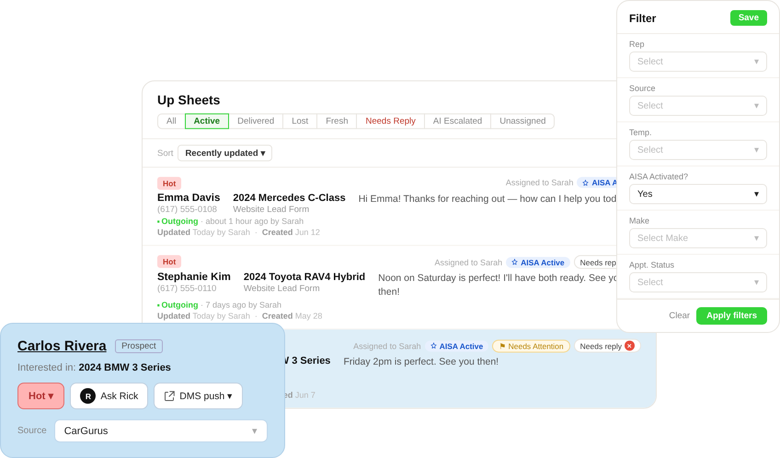Open the Source filter dropdown in the Filter panel
This screenshot has width=780, height=458.
(x=698, y=106)
